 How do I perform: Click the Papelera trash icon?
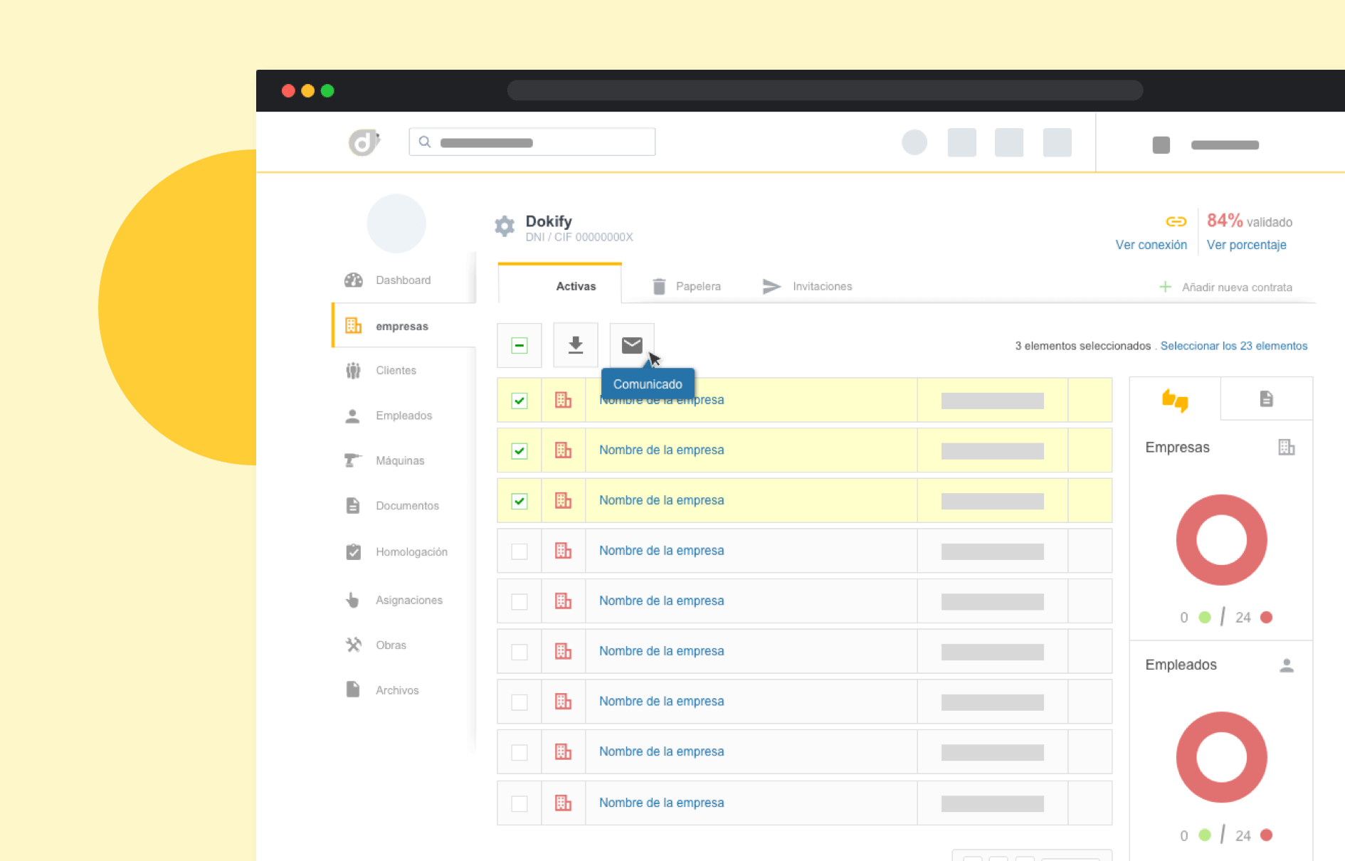click(x=659, y=286)
